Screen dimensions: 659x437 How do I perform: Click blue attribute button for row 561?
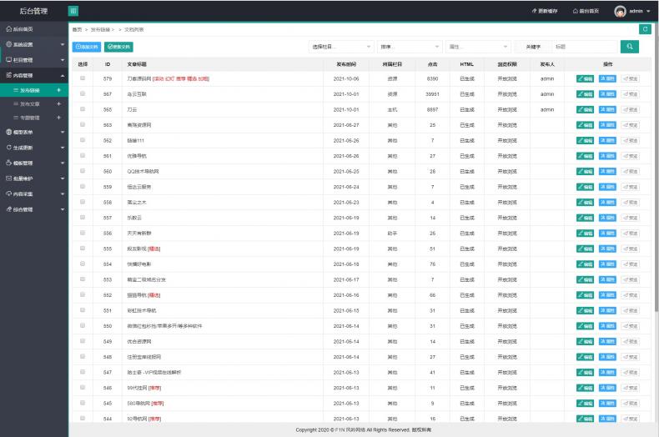point(607,156)
